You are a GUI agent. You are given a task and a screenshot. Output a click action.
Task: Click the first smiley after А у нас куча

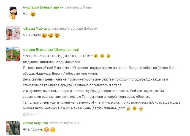coord(44,35)
